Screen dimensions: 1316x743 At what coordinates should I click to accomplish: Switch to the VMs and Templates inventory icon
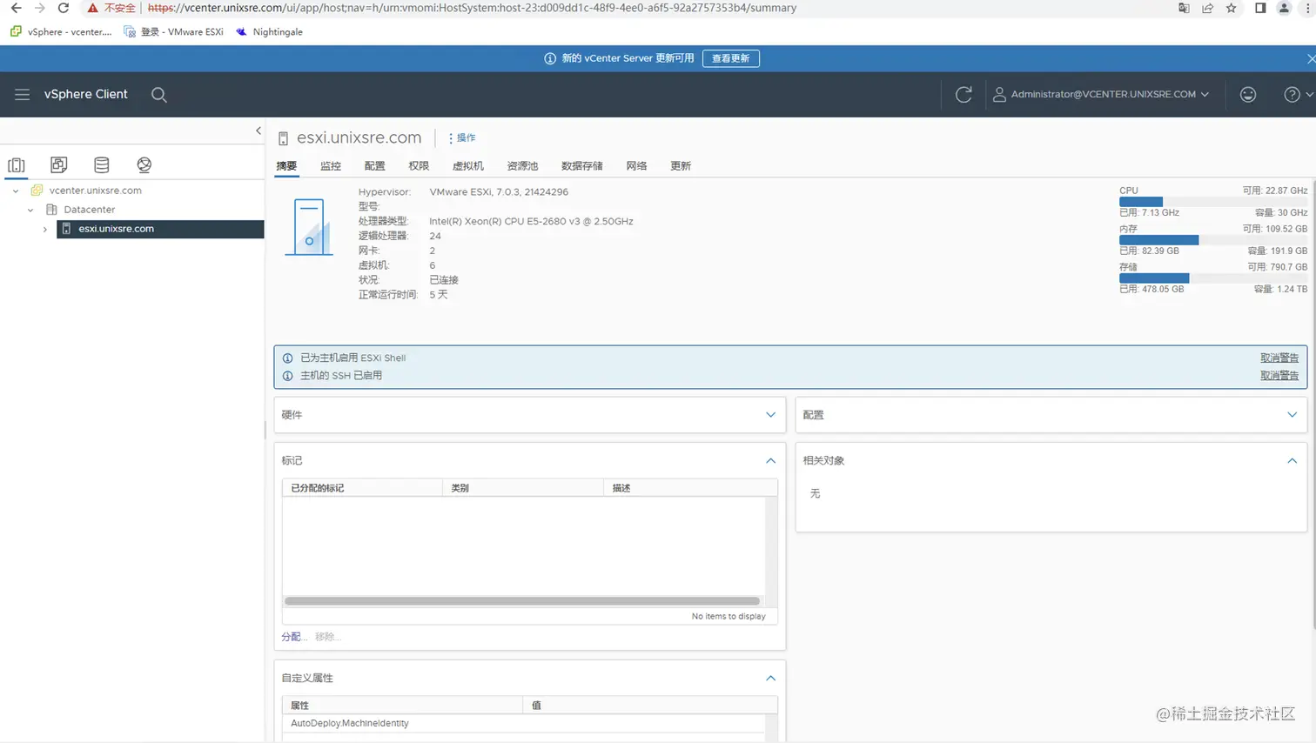58,164
